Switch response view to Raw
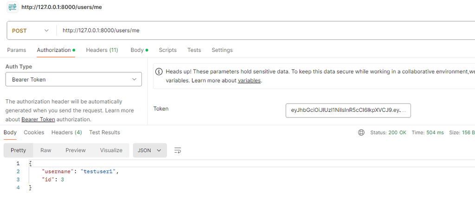475x213 pixels. 46,150
